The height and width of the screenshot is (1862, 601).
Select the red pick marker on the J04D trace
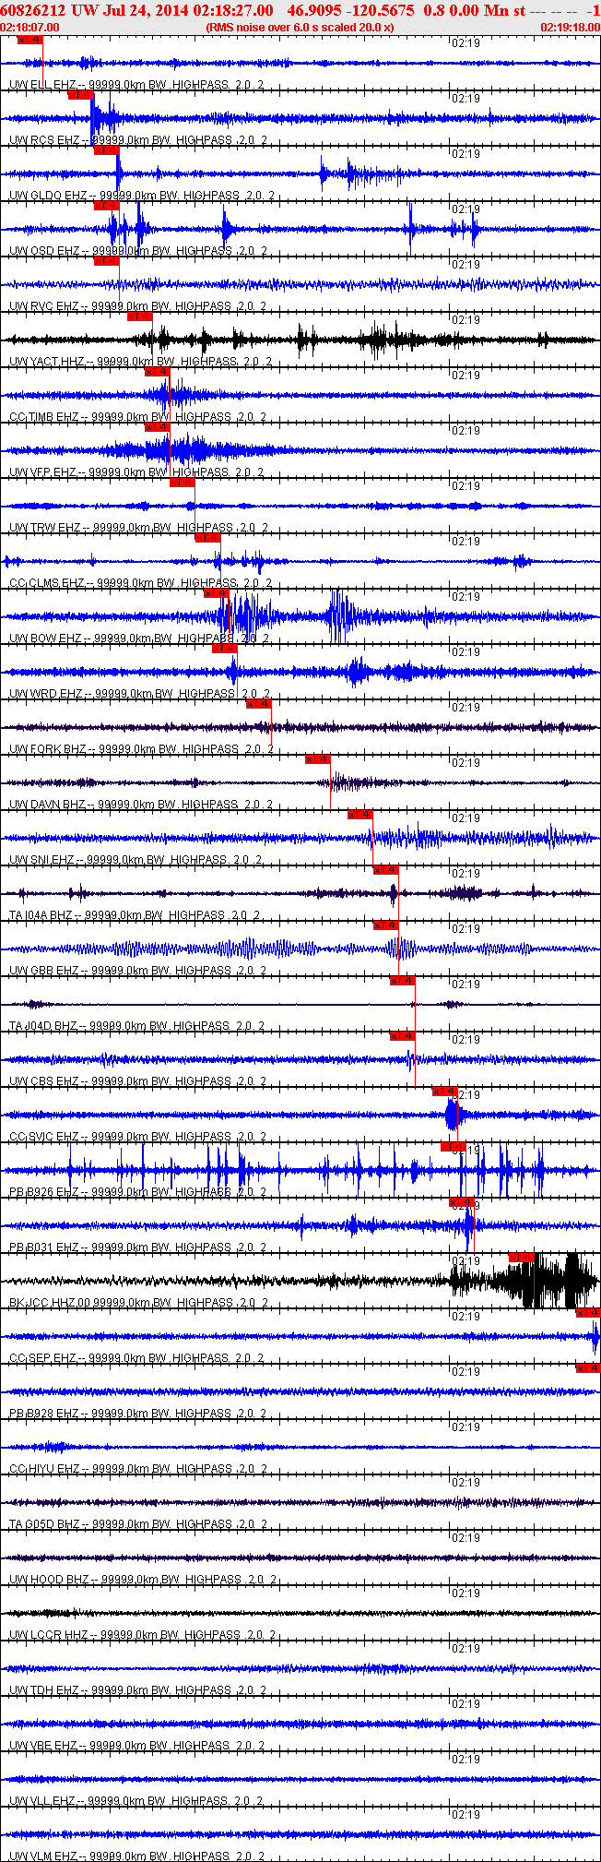coord(402,981)
